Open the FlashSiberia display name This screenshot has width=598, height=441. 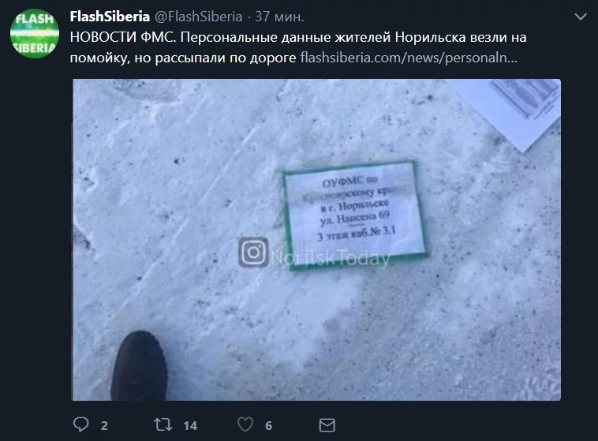110,17
